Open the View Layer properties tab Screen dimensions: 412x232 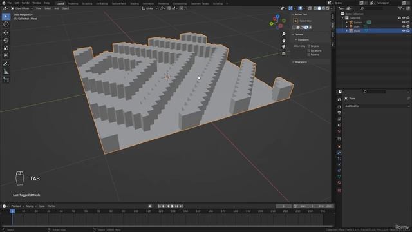tap(339, 119)
